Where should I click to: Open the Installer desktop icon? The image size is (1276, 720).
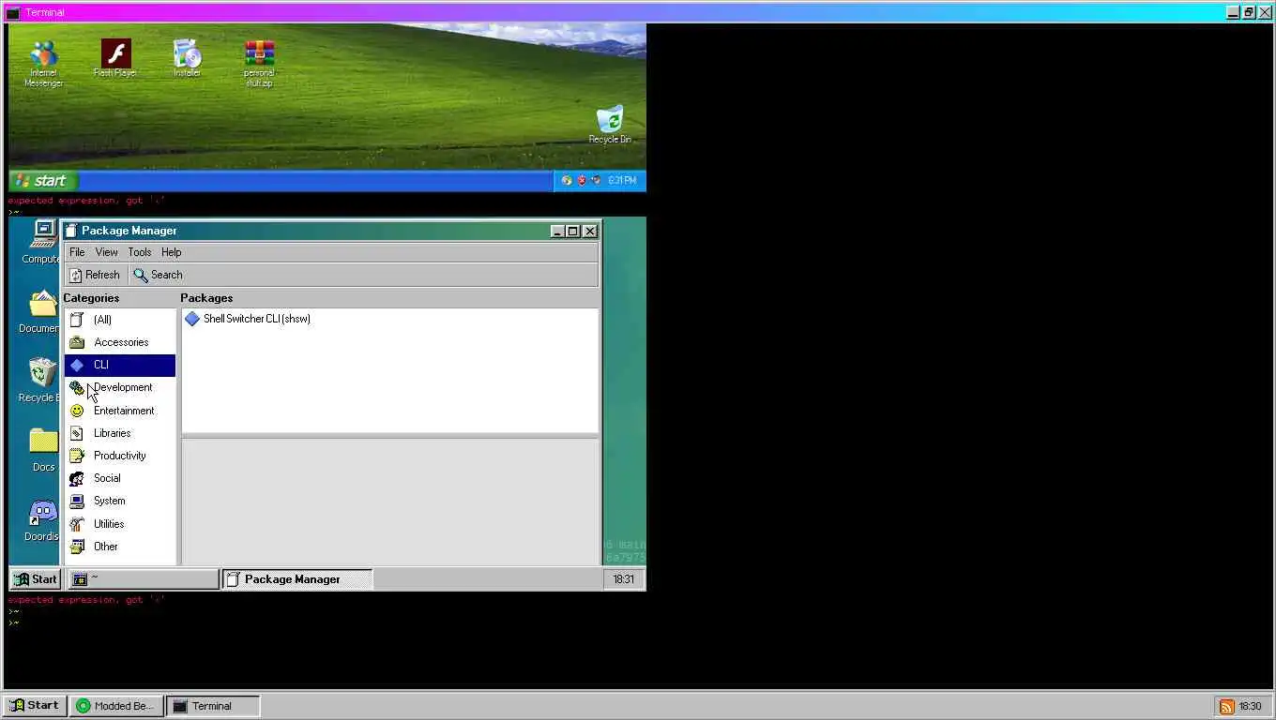tap(187, 58)
